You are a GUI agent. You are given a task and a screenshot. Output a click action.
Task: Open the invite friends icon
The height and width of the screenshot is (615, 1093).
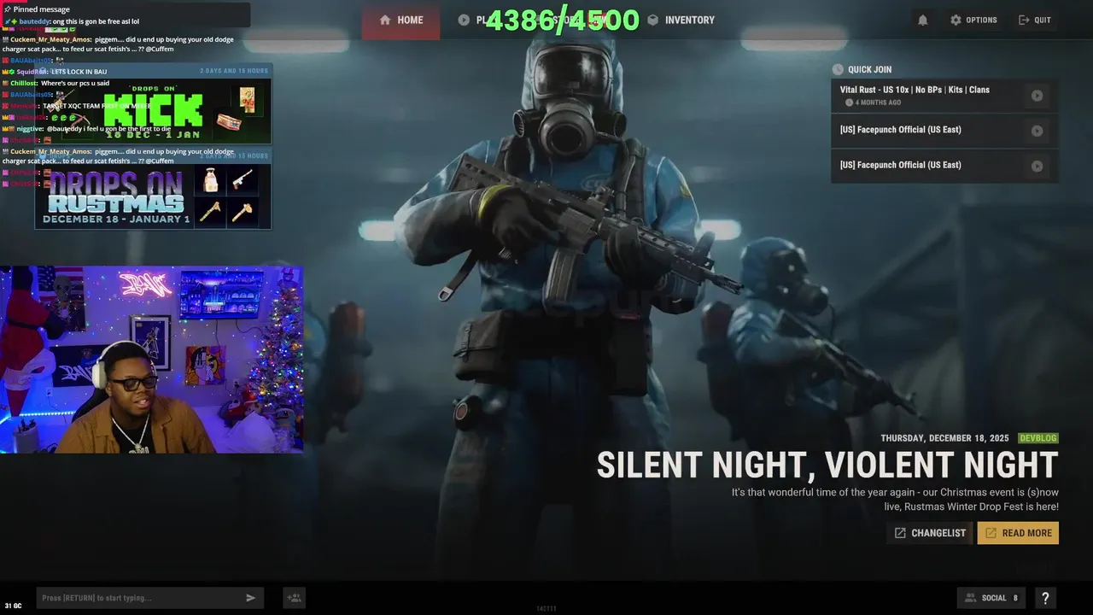(x=294, y=598)
